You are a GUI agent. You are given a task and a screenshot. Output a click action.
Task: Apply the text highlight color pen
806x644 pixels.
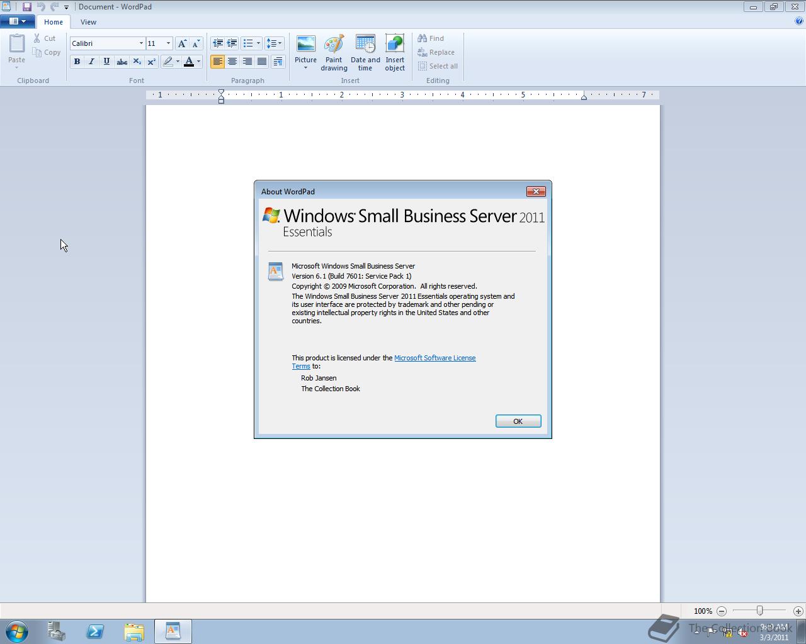(167, 62)
